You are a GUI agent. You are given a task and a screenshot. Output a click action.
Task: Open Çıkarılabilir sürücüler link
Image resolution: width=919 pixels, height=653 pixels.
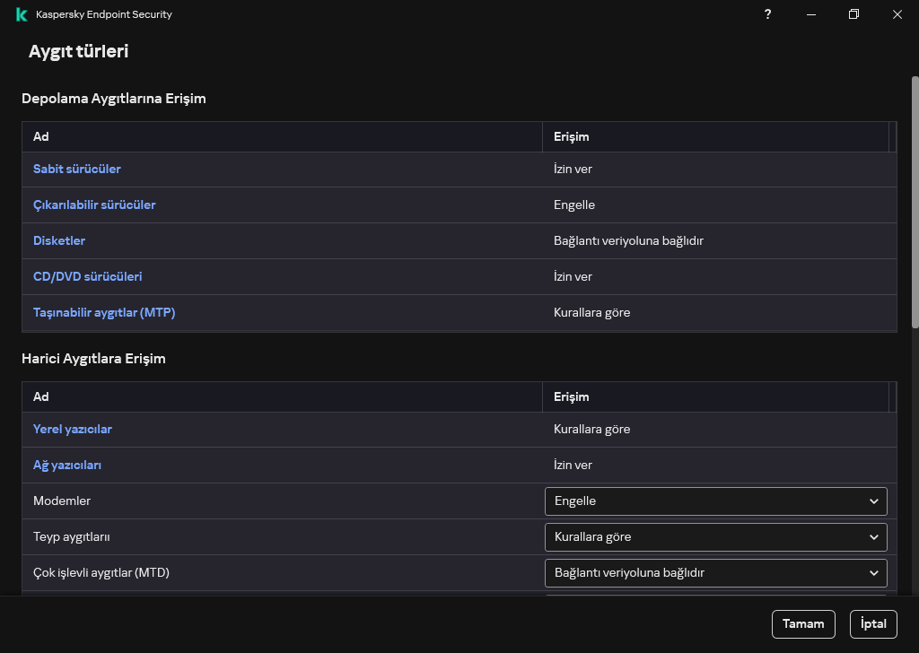[x=94, y=205]
